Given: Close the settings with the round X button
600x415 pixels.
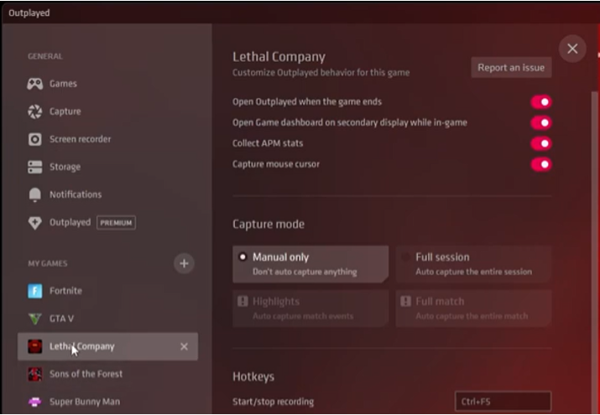Looking at the screenshot, I should coord(572,49).
